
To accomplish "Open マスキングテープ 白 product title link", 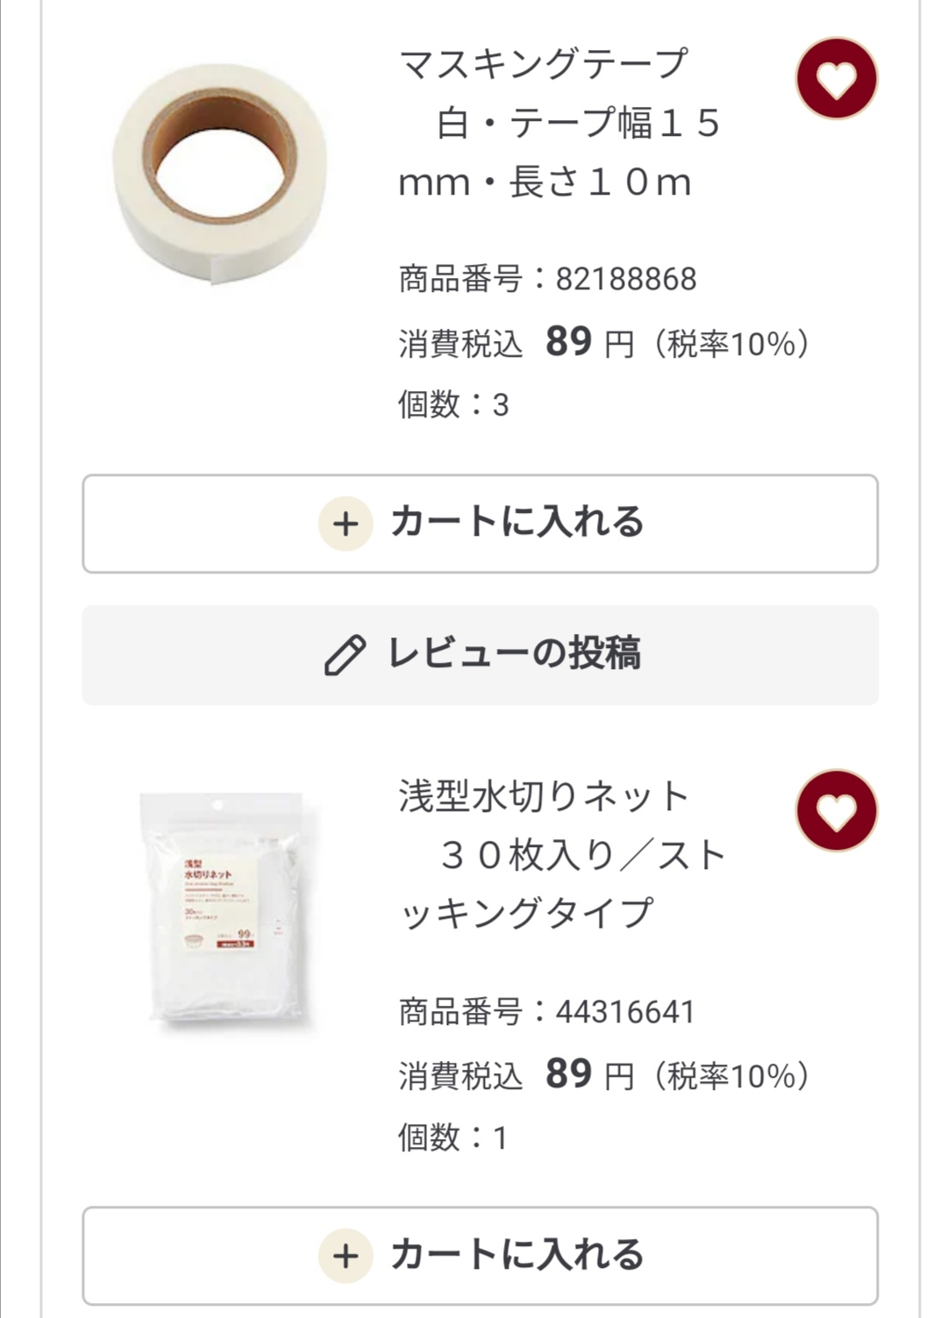I will pos(560,123).
